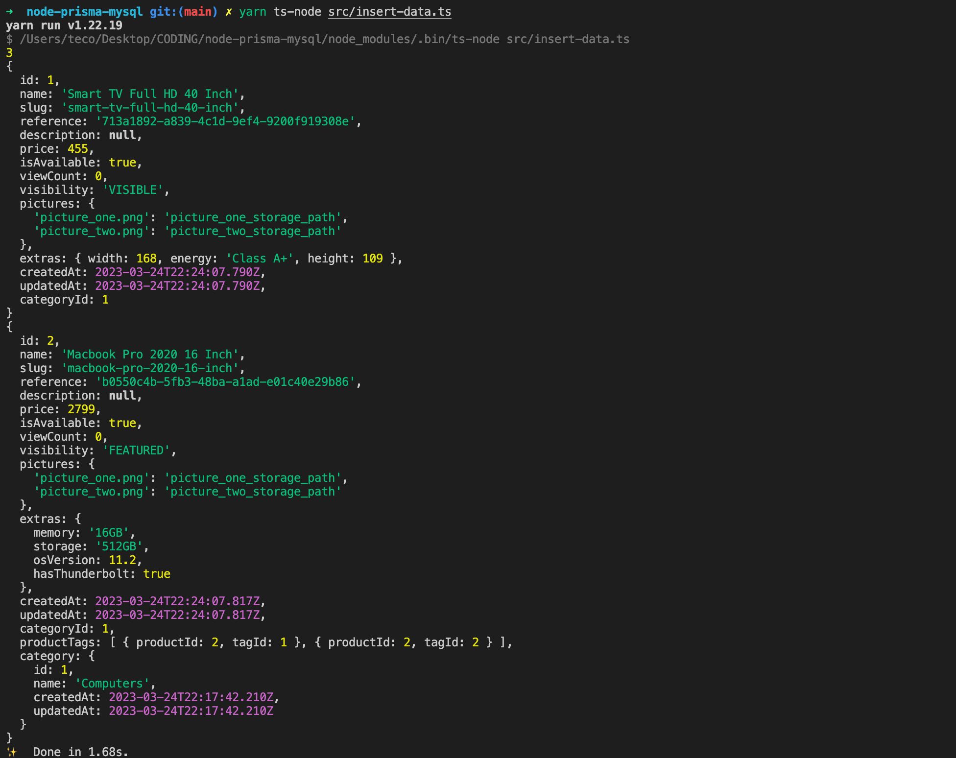The image size is (956, 758).
Task: Click the FEATURED visibility value
Action: click(137, 450)
